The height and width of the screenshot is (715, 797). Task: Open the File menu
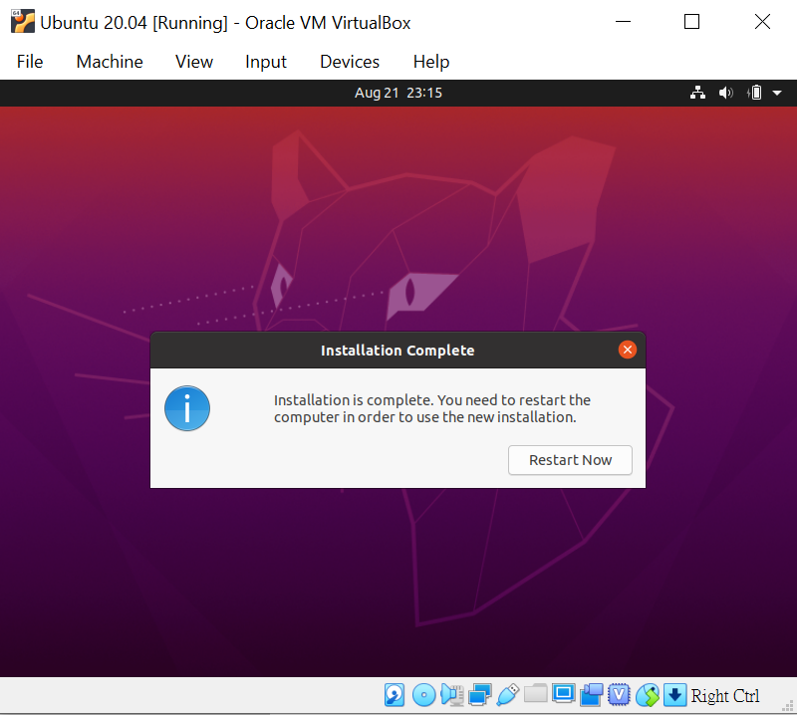click(x=30, y=62)
